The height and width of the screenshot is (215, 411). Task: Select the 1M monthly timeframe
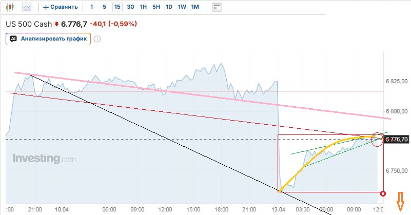click(x=195, y=7)
